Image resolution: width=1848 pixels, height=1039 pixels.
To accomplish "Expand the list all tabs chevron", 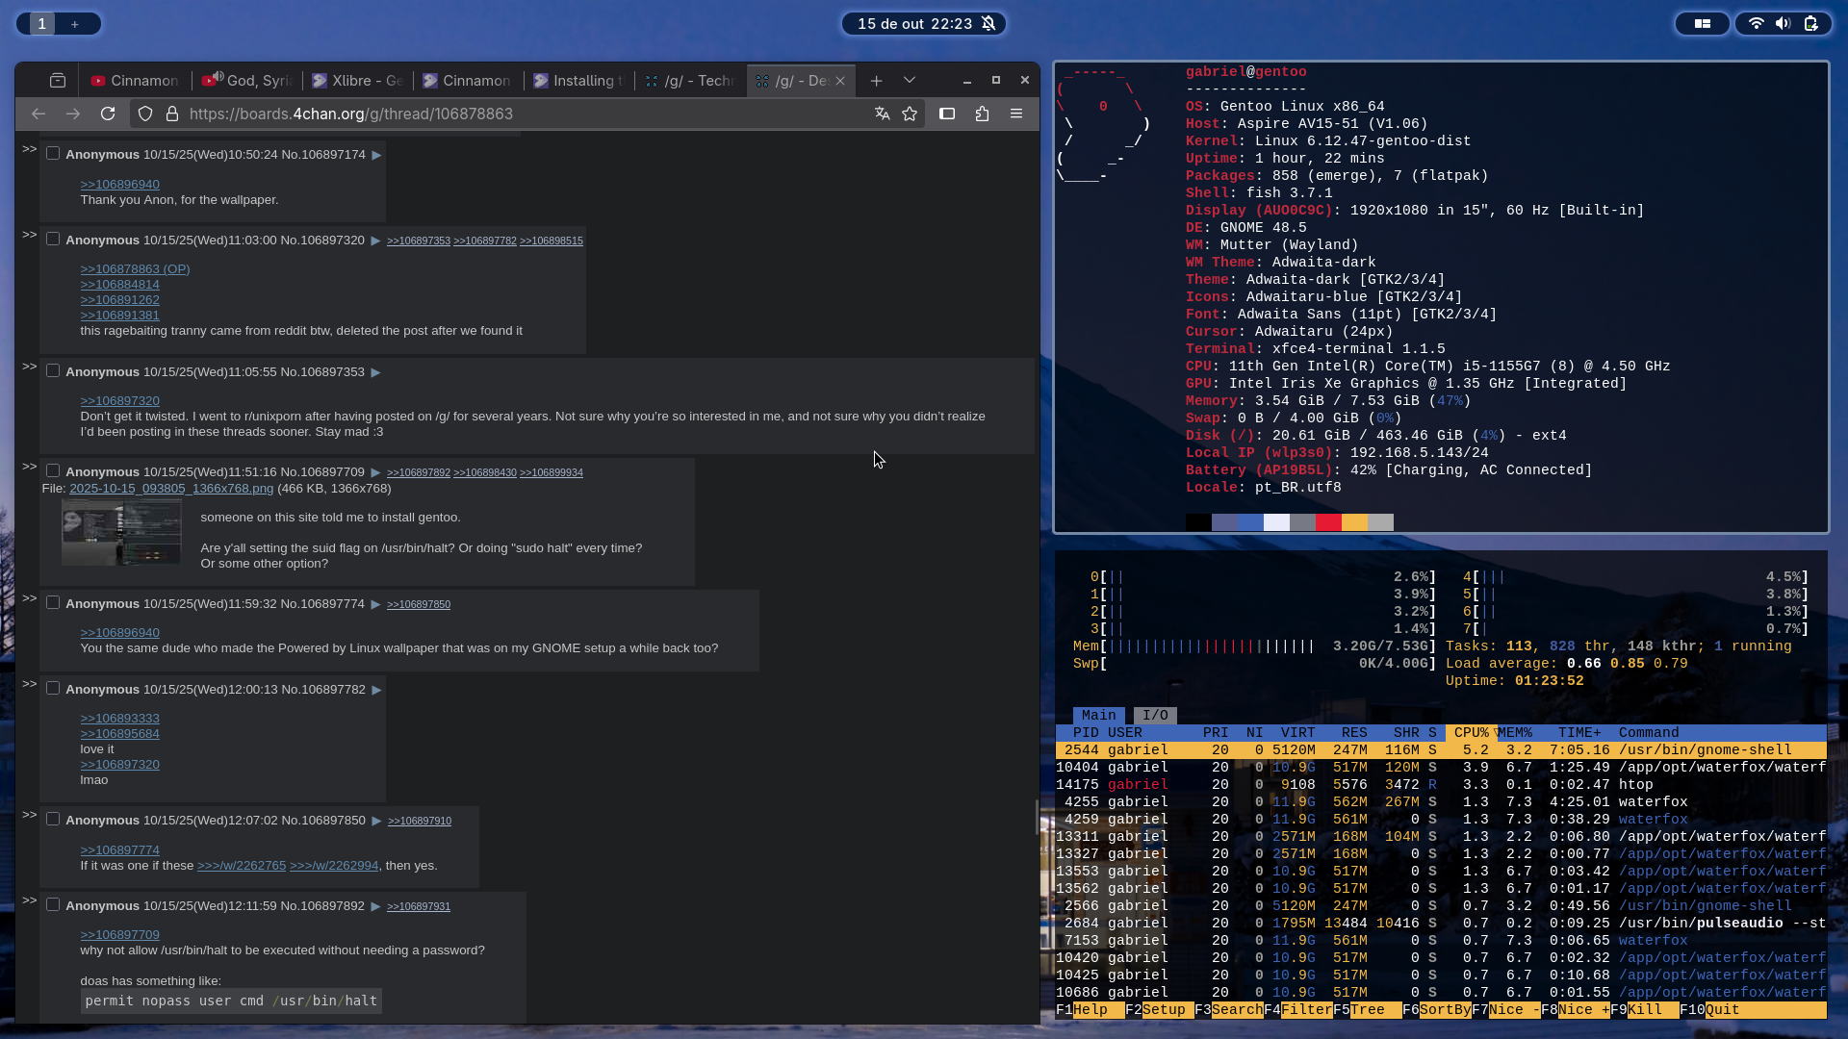I will 910,81.
